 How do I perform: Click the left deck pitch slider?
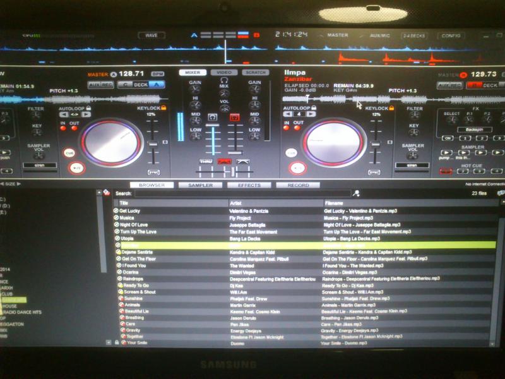(x=153, y=143)
